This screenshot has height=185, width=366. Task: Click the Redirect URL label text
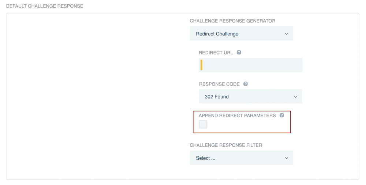tap(216, 53)
